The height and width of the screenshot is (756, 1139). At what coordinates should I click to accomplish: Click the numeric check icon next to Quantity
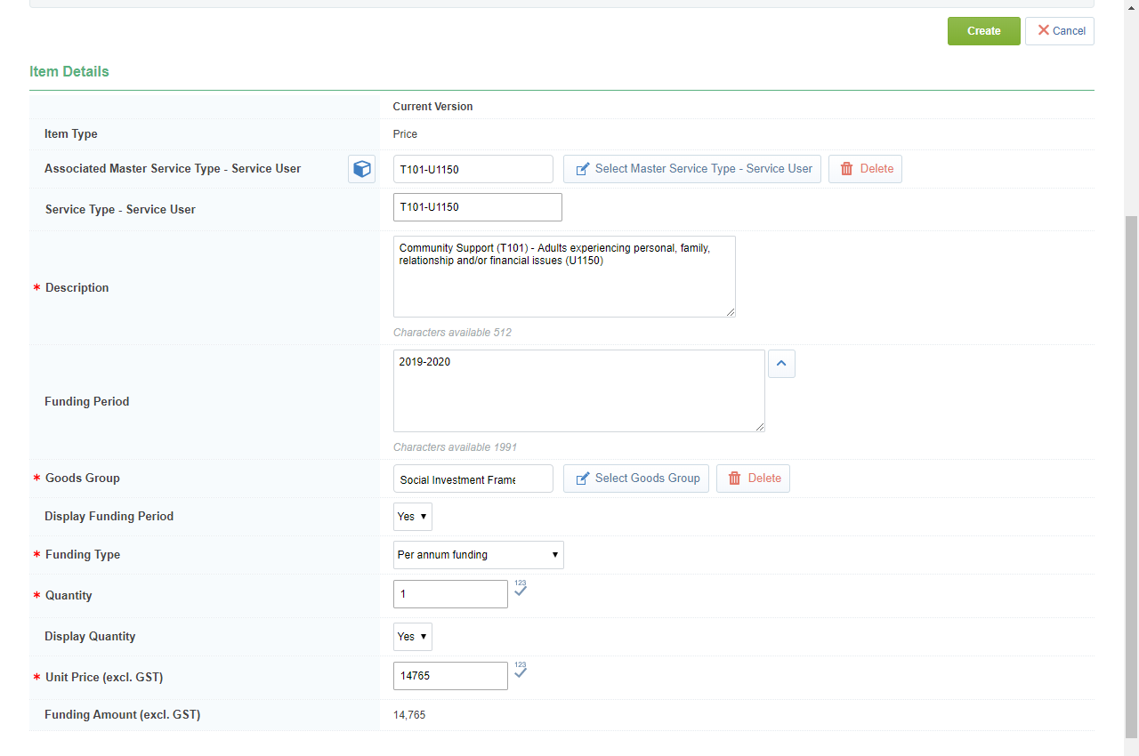(521, 590)
